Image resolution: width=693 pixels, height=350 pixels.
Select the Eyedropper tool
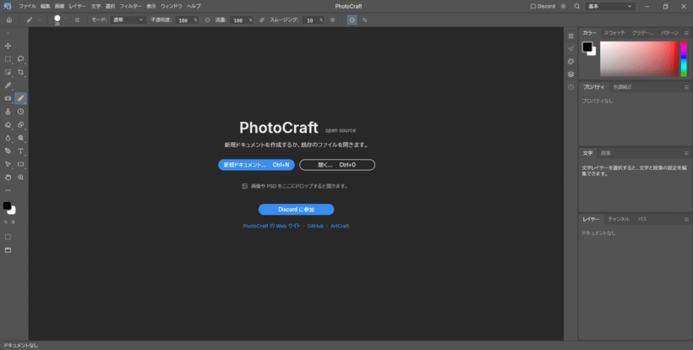tap(8, 85)
